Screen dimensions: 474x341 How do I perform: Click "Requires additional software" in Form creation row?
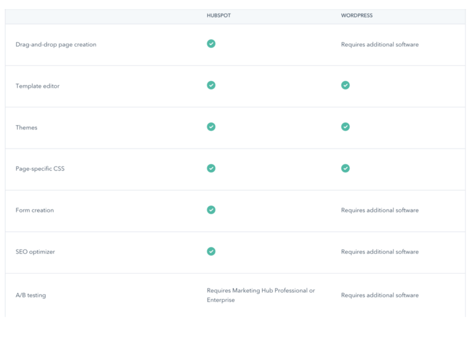pyautogui.click(x=380, y=211)
